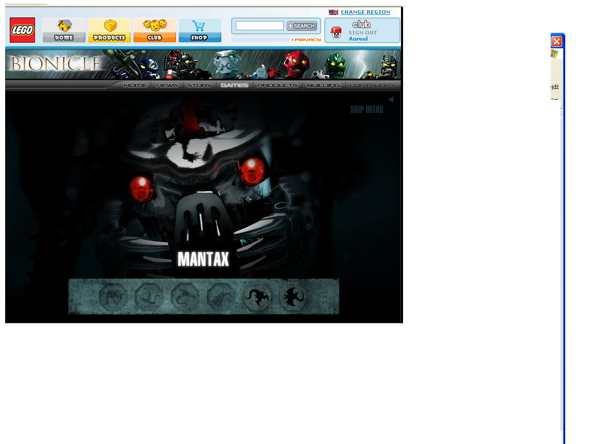Image resolution: width=593 pixels, height=444 pixels.
Task: Open the LEGO club logo
Action: pos(361,25)
